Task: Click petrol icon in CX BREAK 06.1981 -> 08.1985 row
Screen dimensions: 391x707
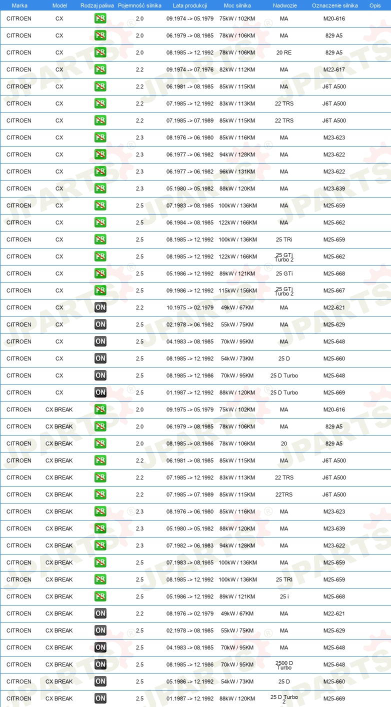Action: (x=100, y=460)
